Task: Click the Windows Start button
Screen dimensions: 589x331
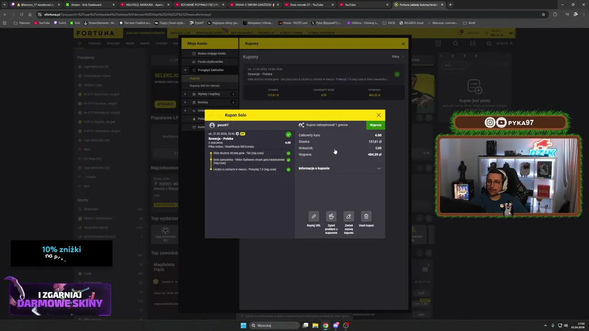Action: (x=243, y=325)
